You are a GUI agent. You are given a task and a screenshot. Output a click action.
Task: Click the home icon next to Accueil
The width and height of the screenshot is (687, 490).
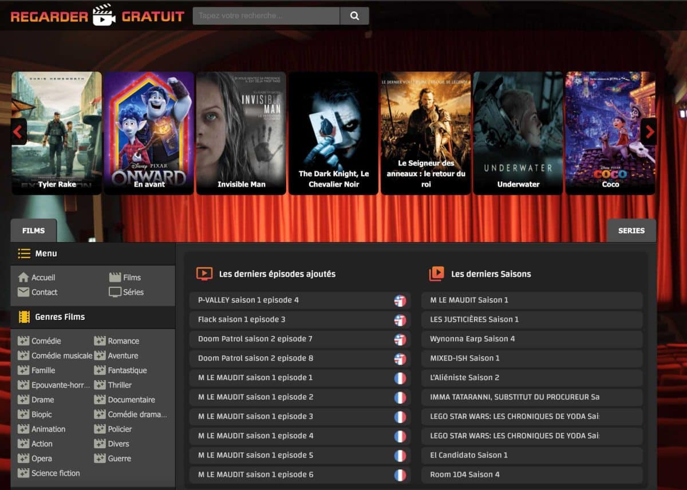pos(23,278)
